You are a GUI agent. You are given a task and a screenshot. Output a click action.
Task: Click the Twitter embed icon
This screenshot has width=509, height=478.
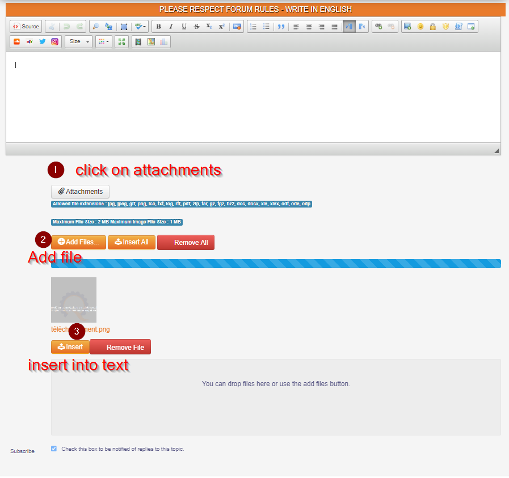coord(42,42)
